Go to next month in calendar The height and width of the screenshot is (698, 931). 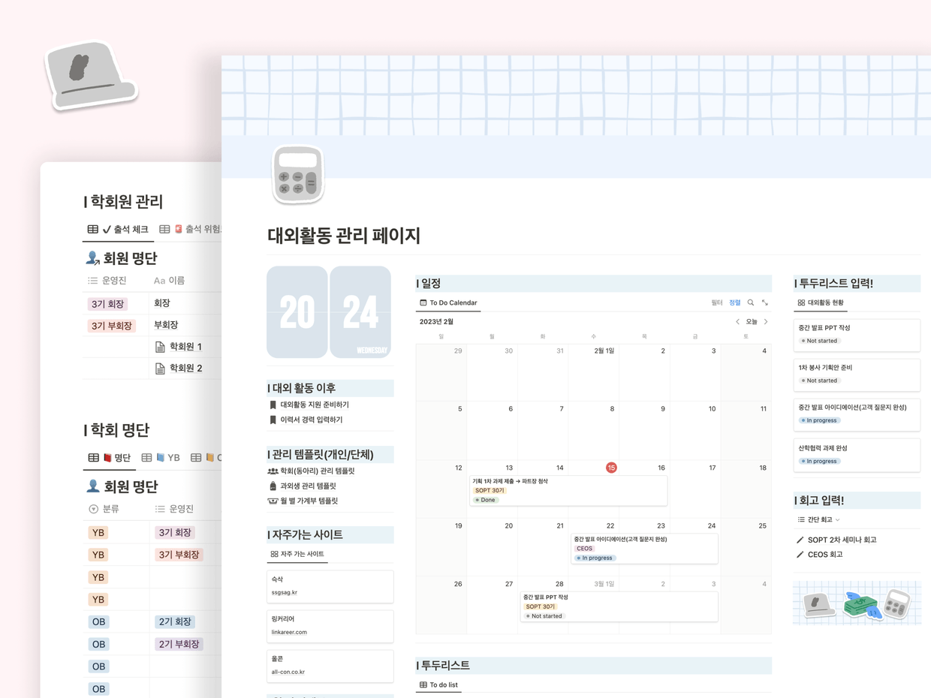coord(766,322)
